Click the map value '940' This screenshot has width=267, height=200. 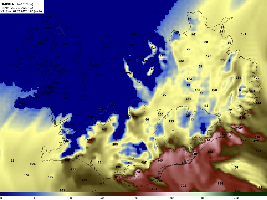(x=194, y=154)
